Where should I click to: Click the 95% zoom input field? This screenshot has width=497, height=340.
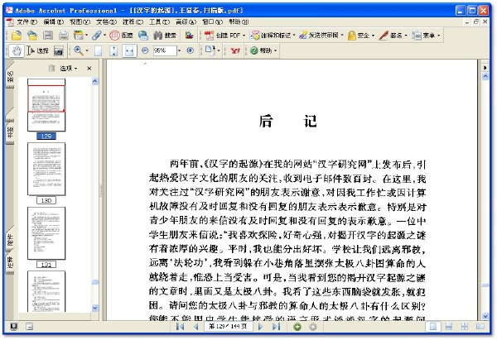click(x=165, y=50)
